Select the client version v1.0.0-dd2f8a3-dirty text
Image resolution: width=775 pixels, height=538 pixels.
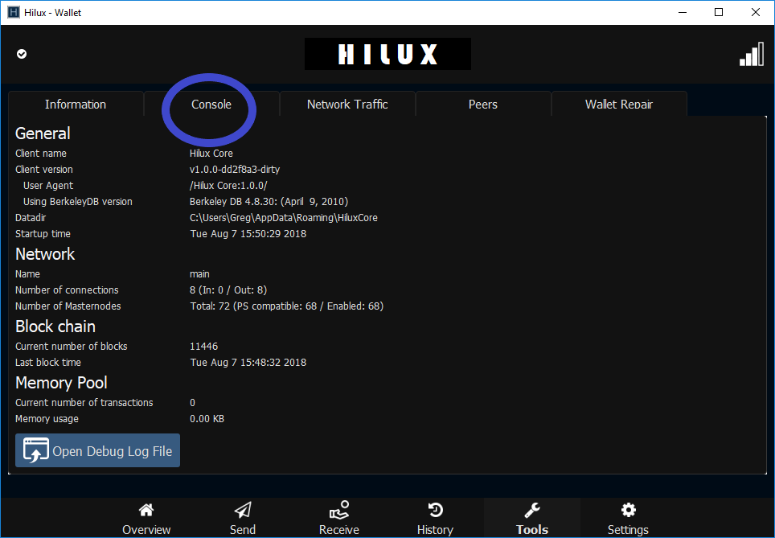[x=235, y=169]
